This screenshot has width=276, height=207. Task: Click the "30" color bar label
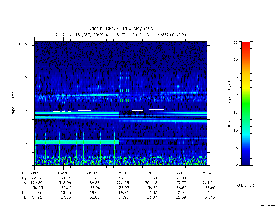235,59
